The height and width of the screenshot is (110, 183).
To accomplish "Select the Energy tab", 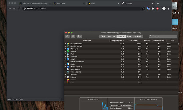I will [x=121, y=36].
